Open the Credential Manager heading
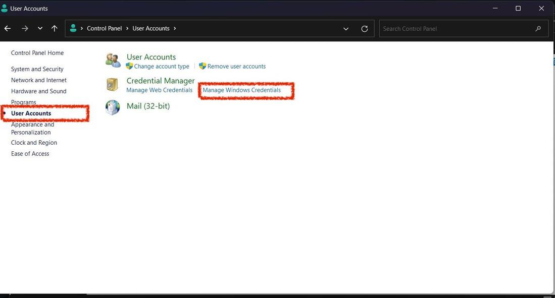The width and height of the screenshot is (555, 298). pyautogui.click(x=161, y=81)
